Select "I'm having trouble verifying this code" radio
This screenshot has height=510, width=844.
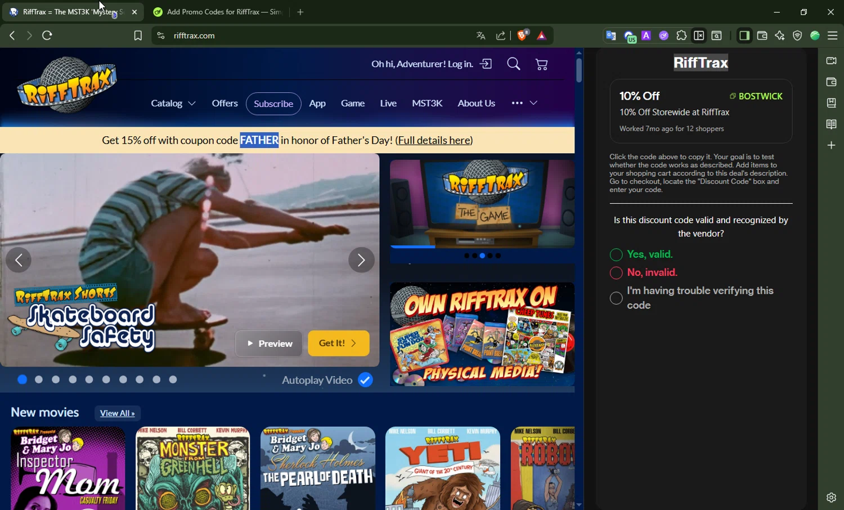(616, 298)
